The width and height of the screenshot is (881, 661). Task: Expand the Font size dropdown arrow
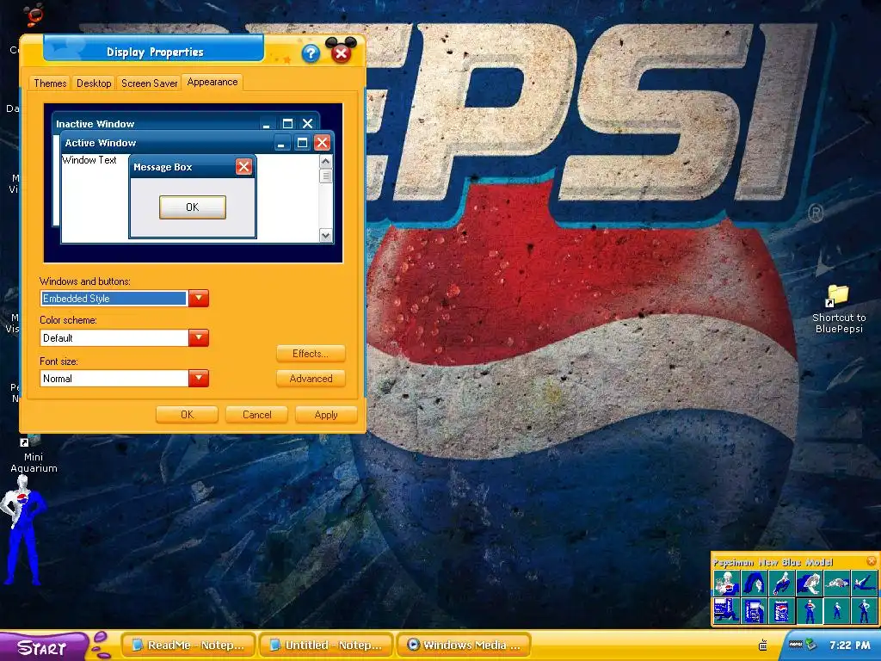199,379
